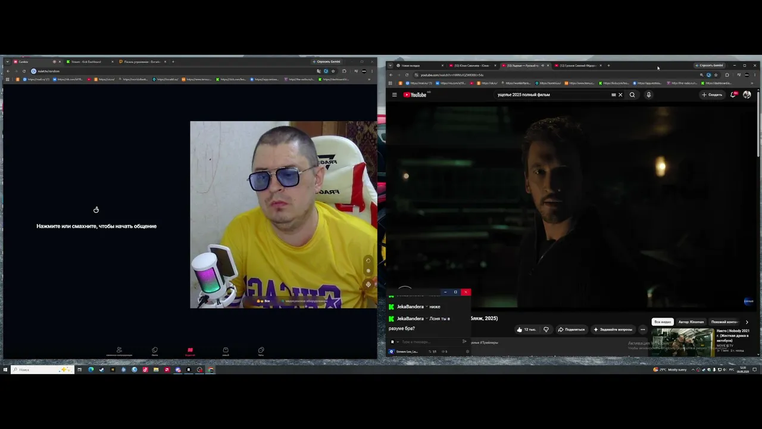Open the fourth icon in rulet.tv bottom navigation

(x=226, y=351)
